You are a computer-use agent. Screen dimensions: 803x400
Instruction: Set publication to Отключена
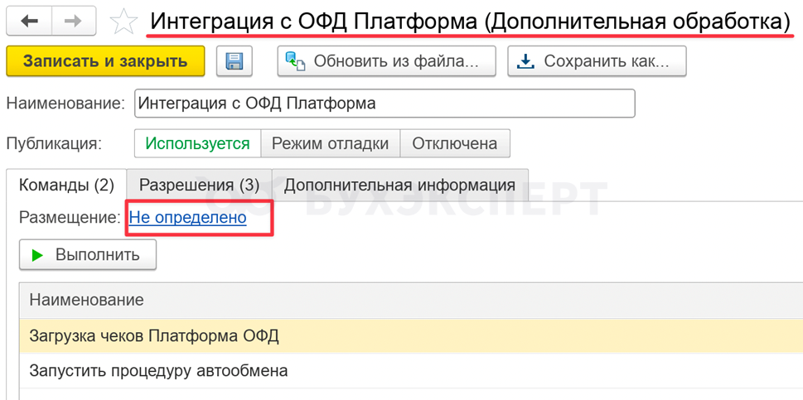click(455, 143)
